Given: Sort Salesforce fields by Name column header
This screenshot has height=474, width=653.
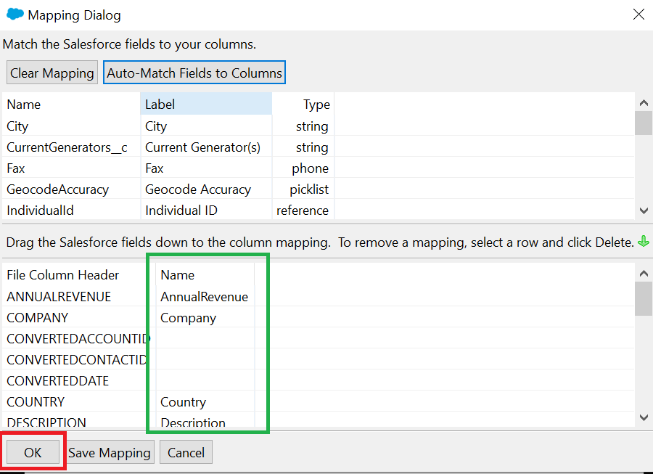Looking at the screenshot, I should click(x=71, y=104).
